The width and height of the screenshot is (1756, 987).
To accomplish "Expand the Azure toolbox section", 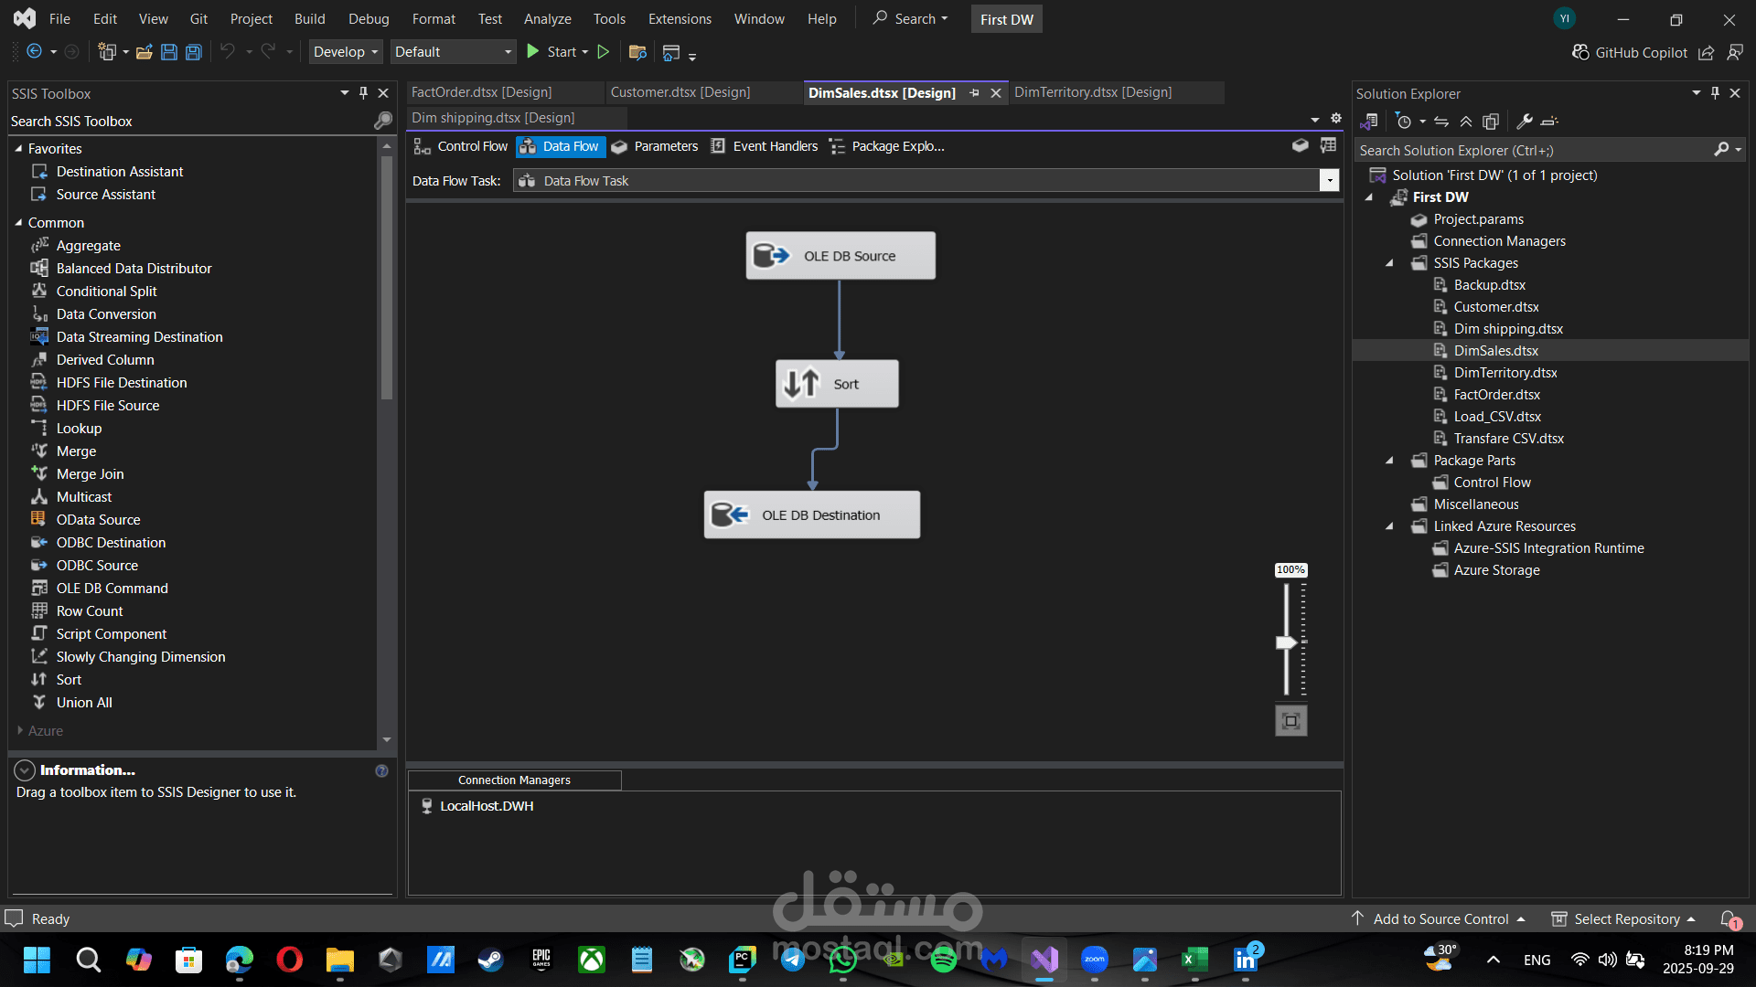I will (x=20, y=731).
